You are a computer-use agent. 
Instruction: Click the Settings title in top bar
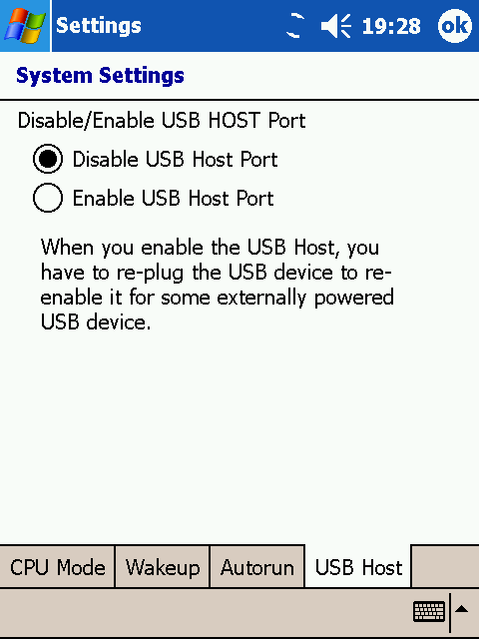99,26
